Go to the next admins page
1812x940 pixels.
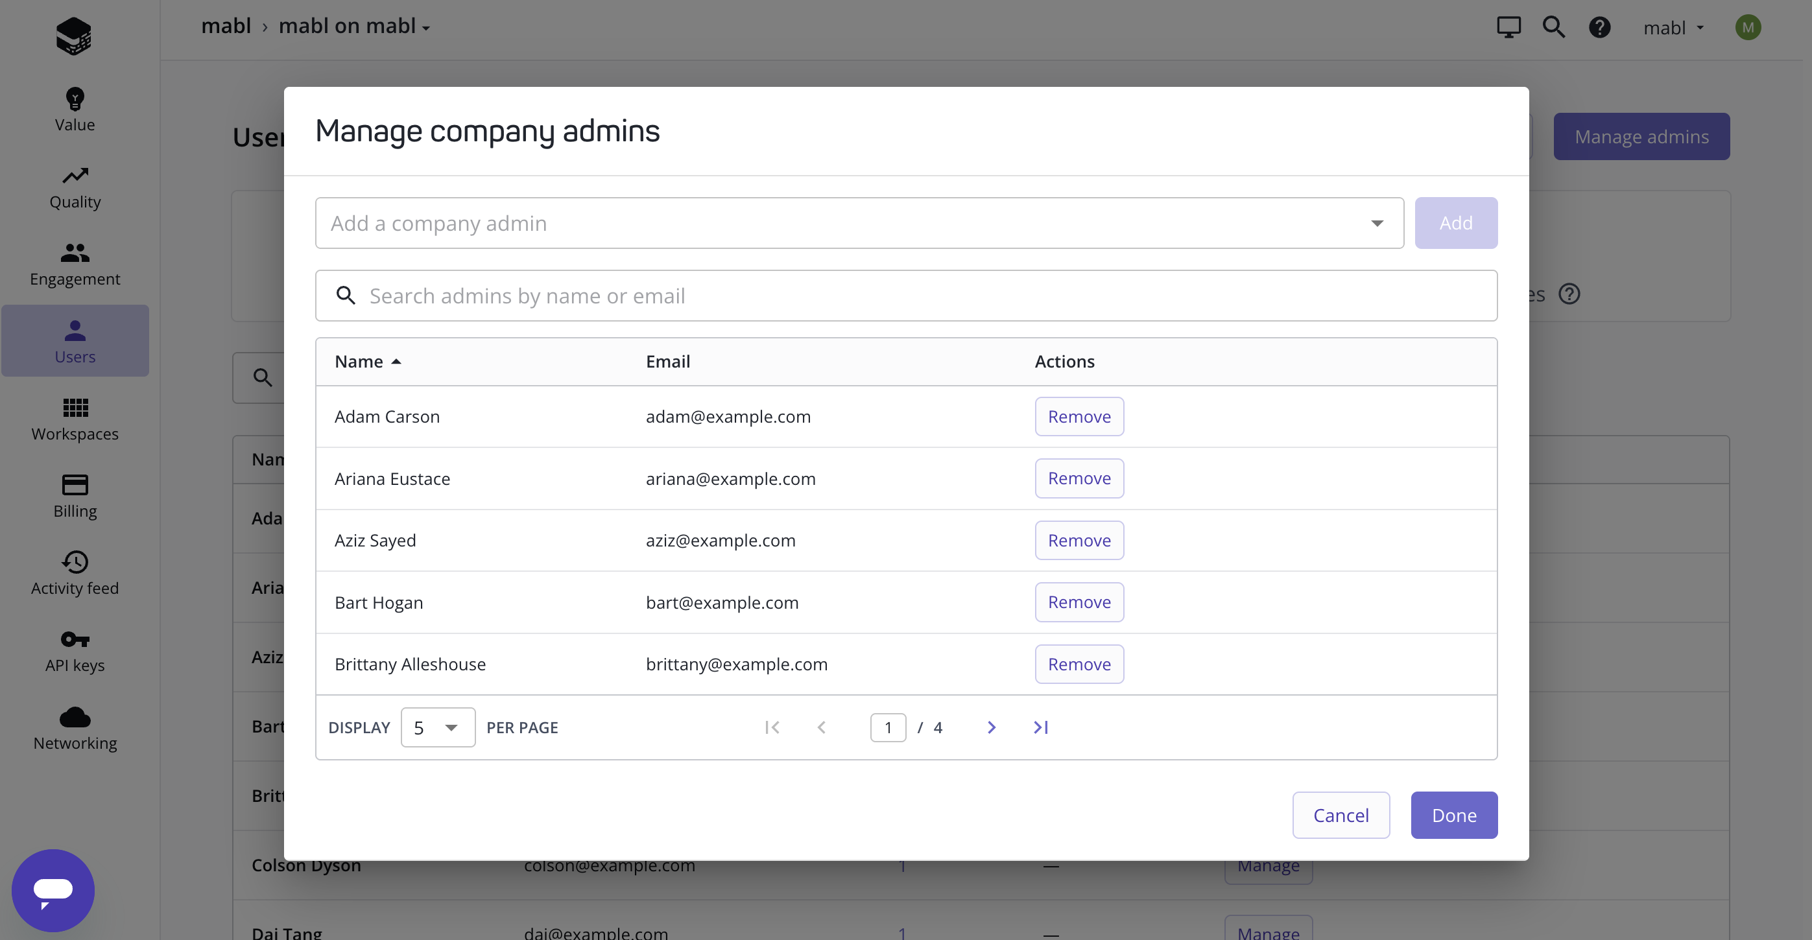pos(991,727)
